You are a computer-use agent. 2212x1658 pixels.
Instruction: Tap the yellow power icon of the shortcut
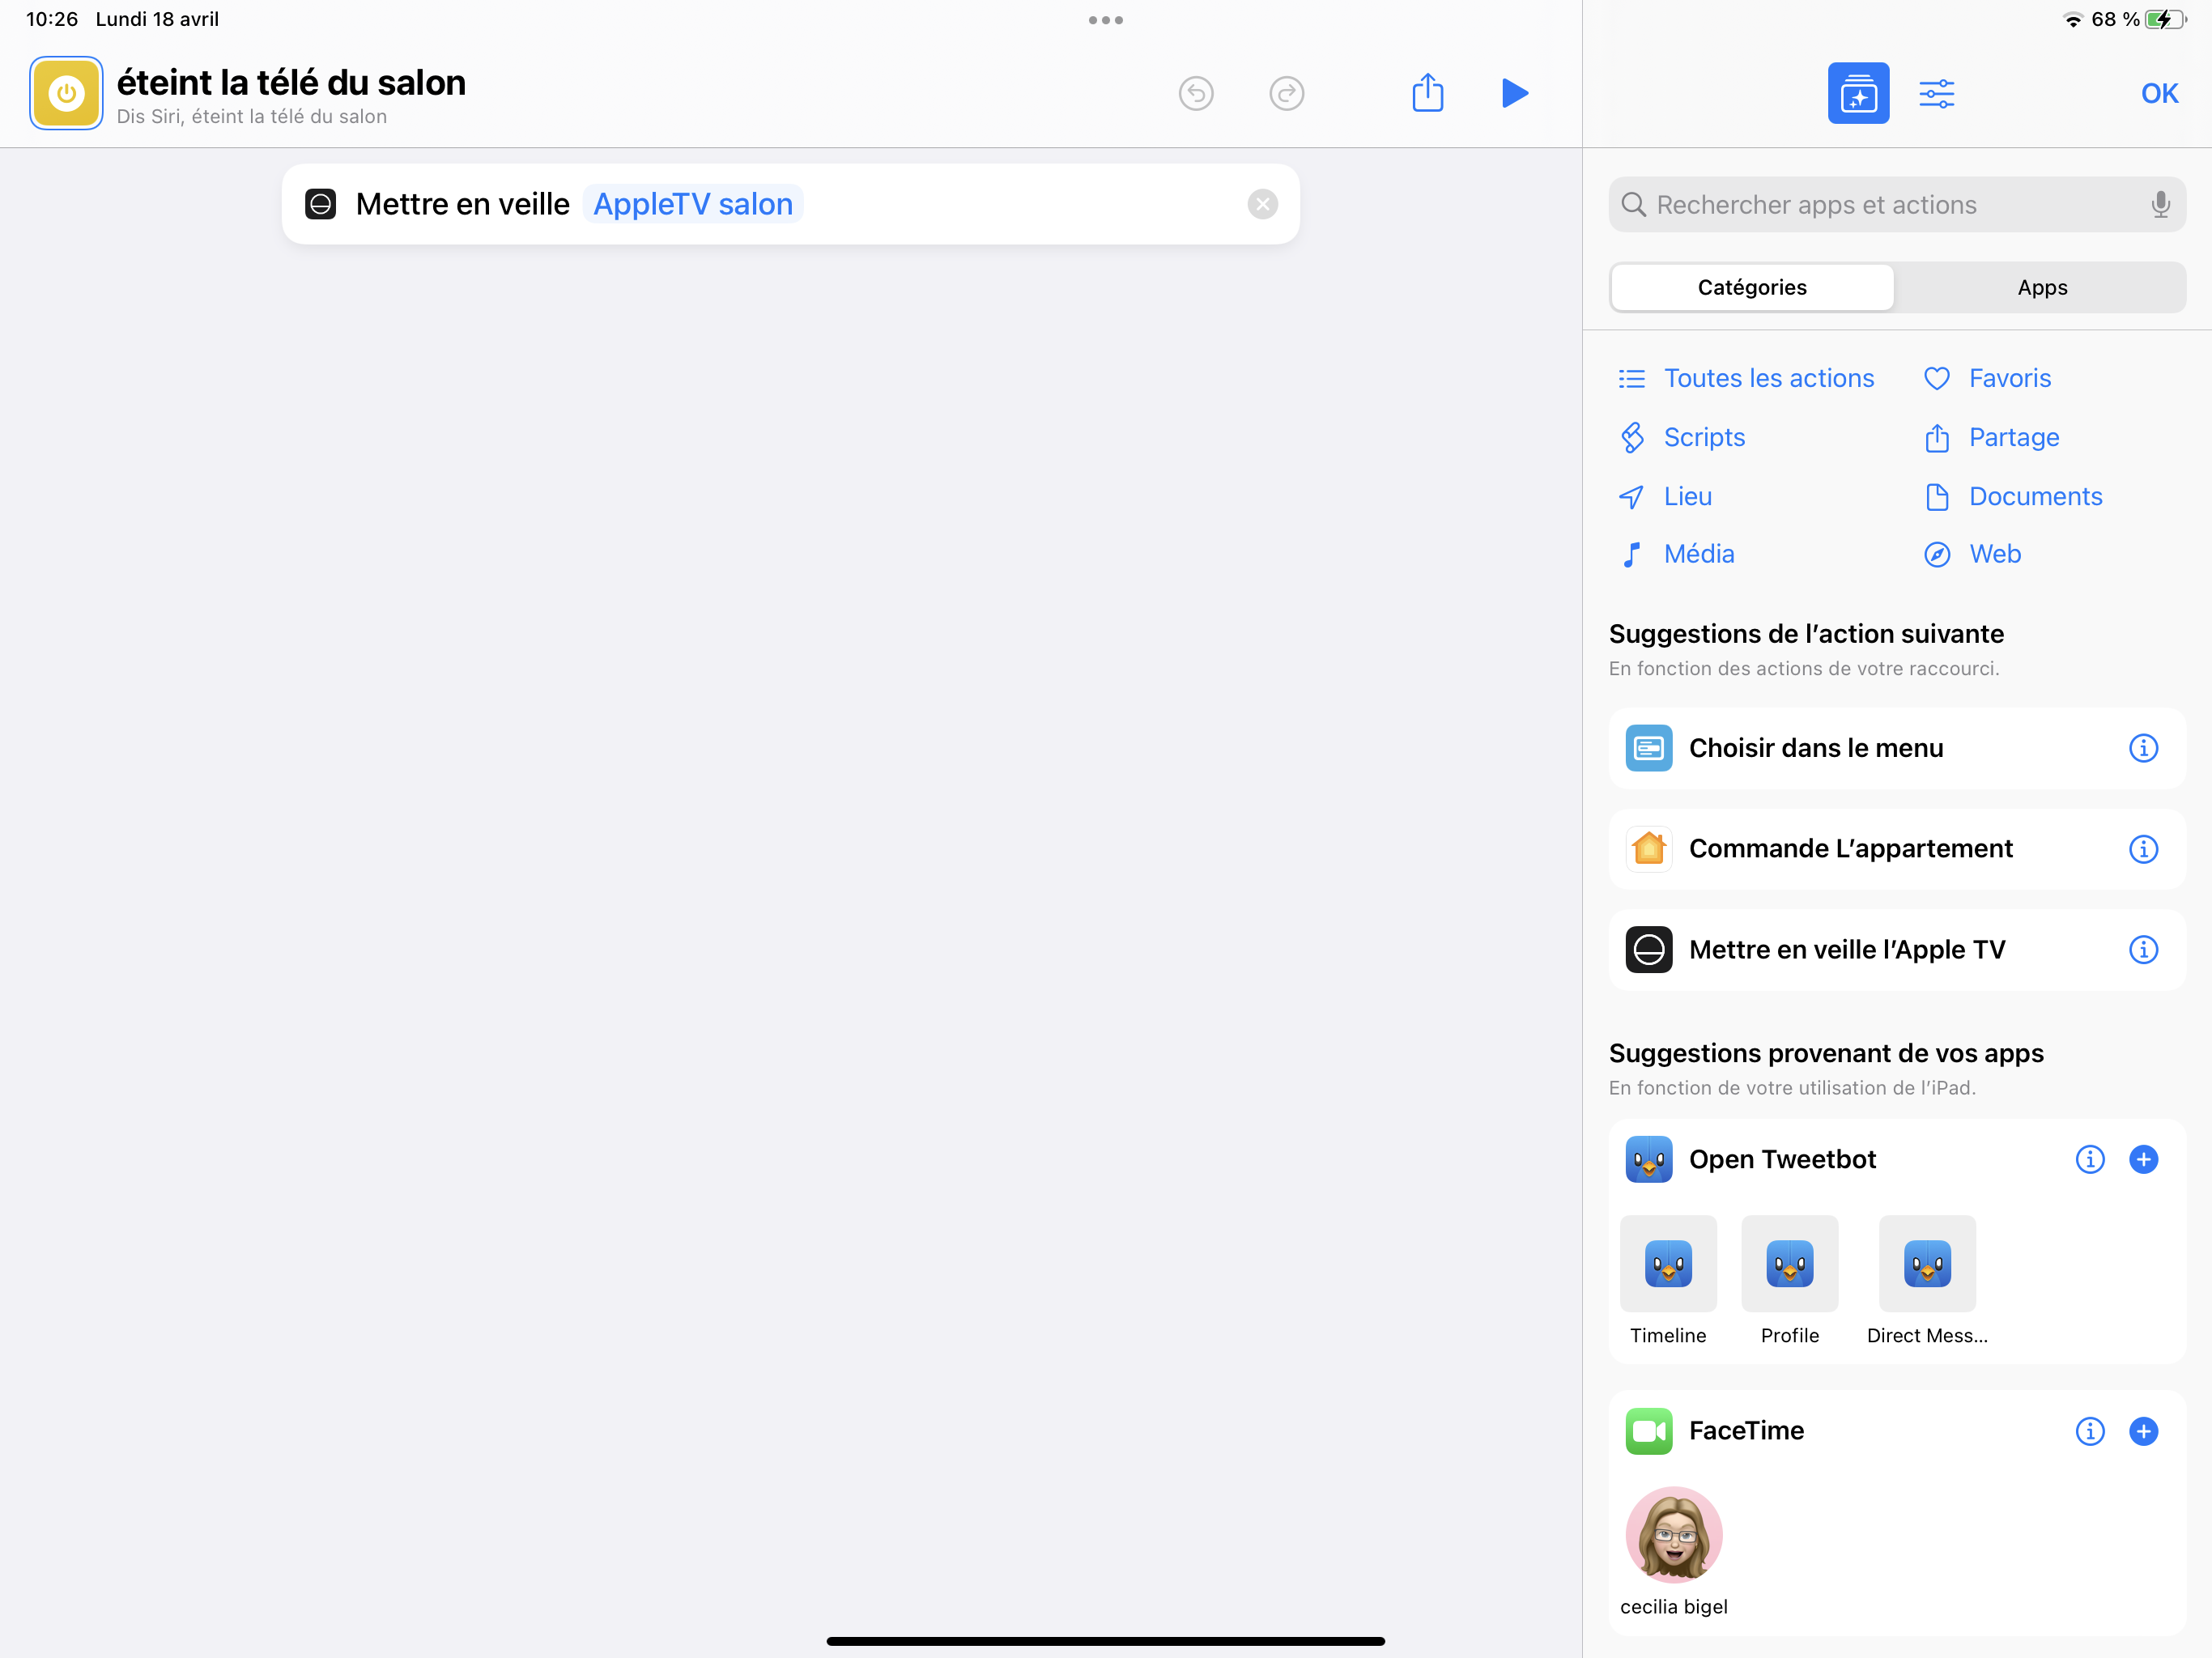click(66, 93)
